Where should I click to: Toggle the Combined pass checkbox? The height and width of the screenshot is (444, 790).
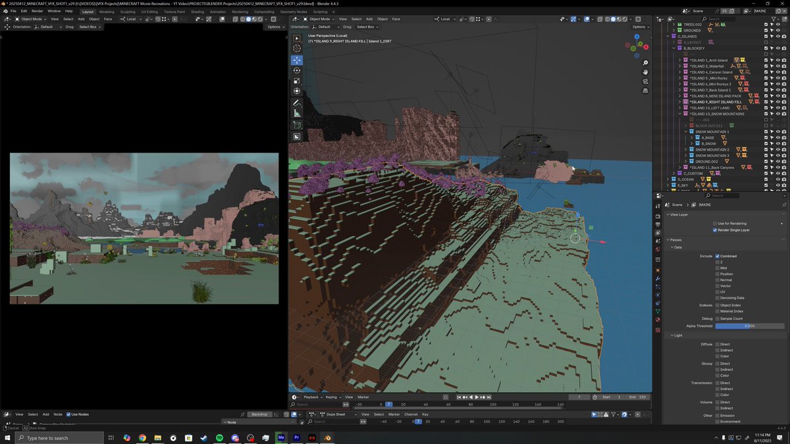tap(718, 256)
